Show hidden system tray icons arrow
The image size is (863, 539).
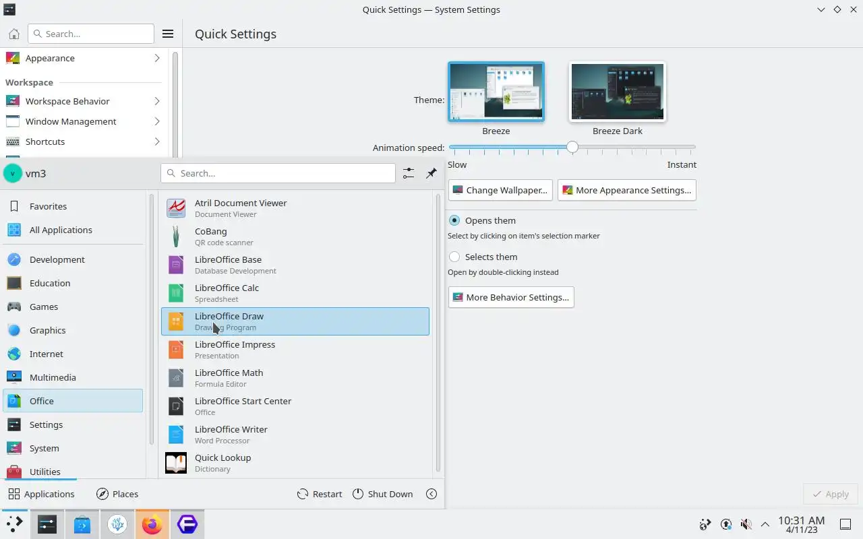tap(765, 524)
